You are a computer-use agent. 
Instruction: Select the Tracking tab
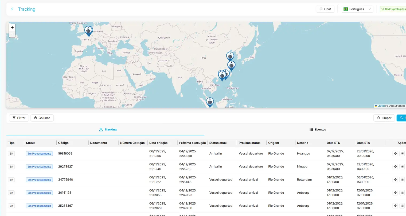(108, 130)
